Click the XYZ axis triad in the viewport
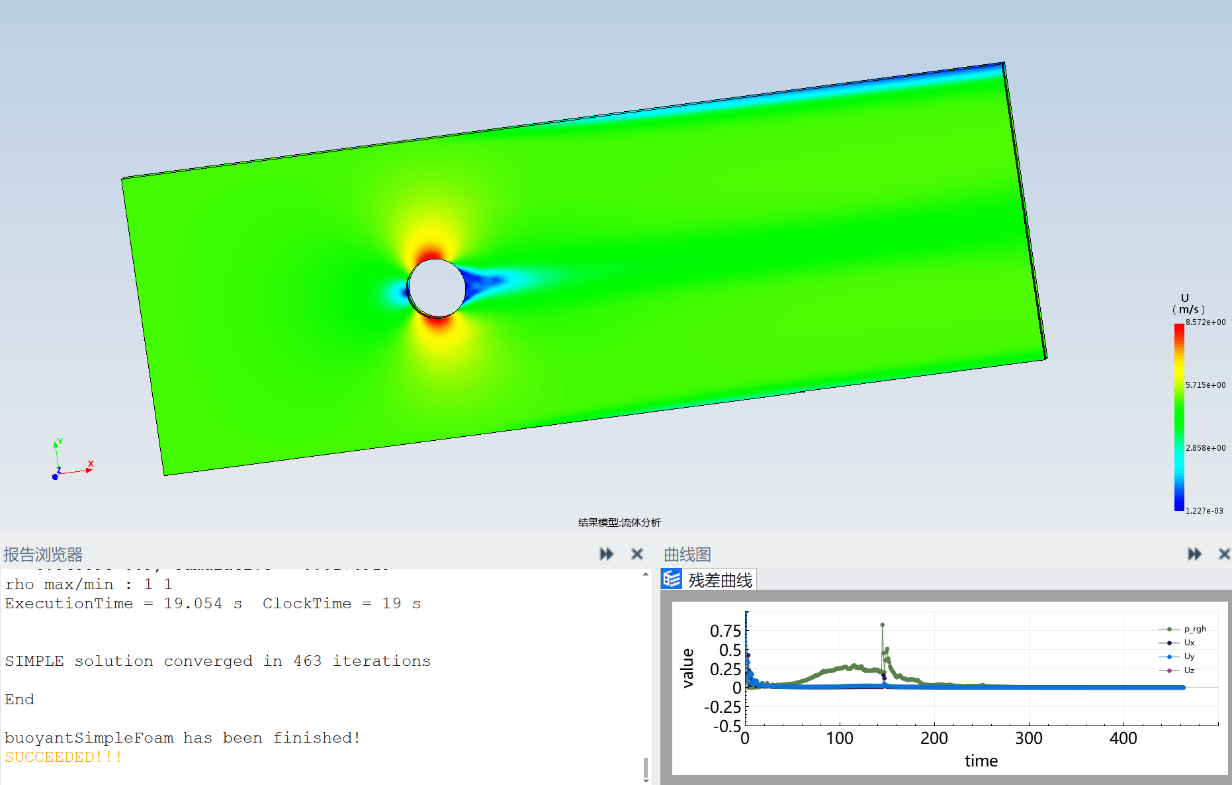 pos(71,459)
